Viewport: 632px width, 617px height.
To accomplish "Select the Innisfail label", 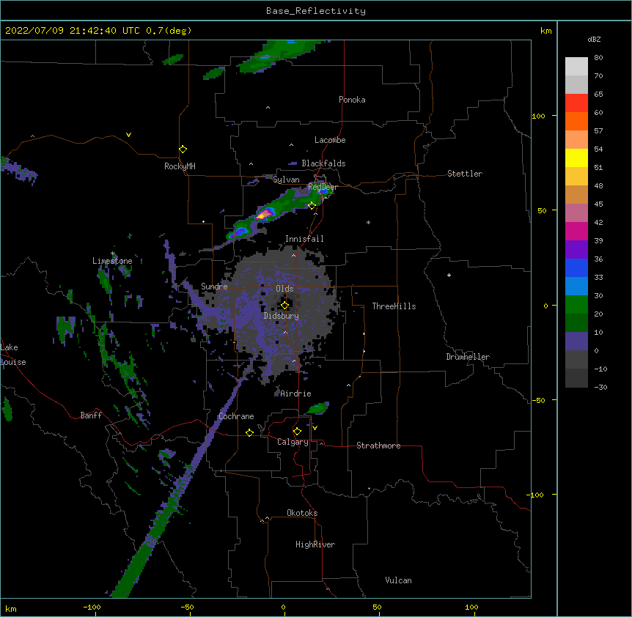I will point(304,239).
